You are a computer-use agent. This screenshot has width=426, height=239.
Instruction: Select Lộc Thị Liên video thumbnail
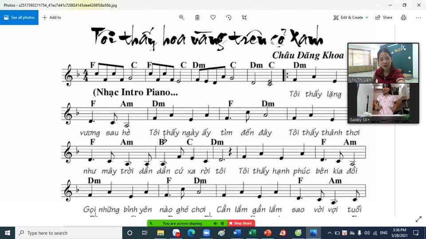click(x=383, y=63)
